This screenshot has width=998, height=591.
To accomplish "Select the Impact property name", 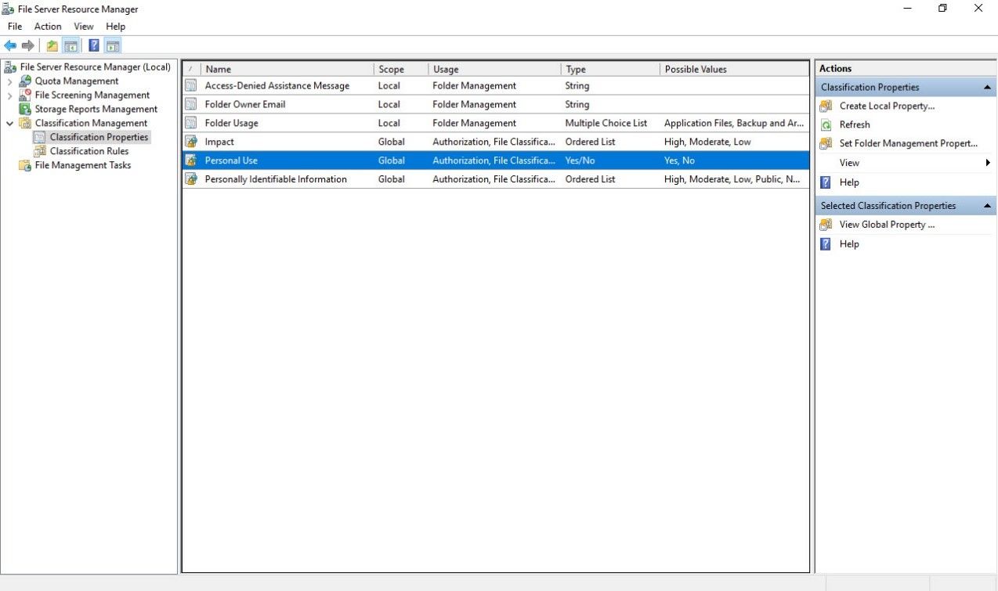I will pos(219,142).
